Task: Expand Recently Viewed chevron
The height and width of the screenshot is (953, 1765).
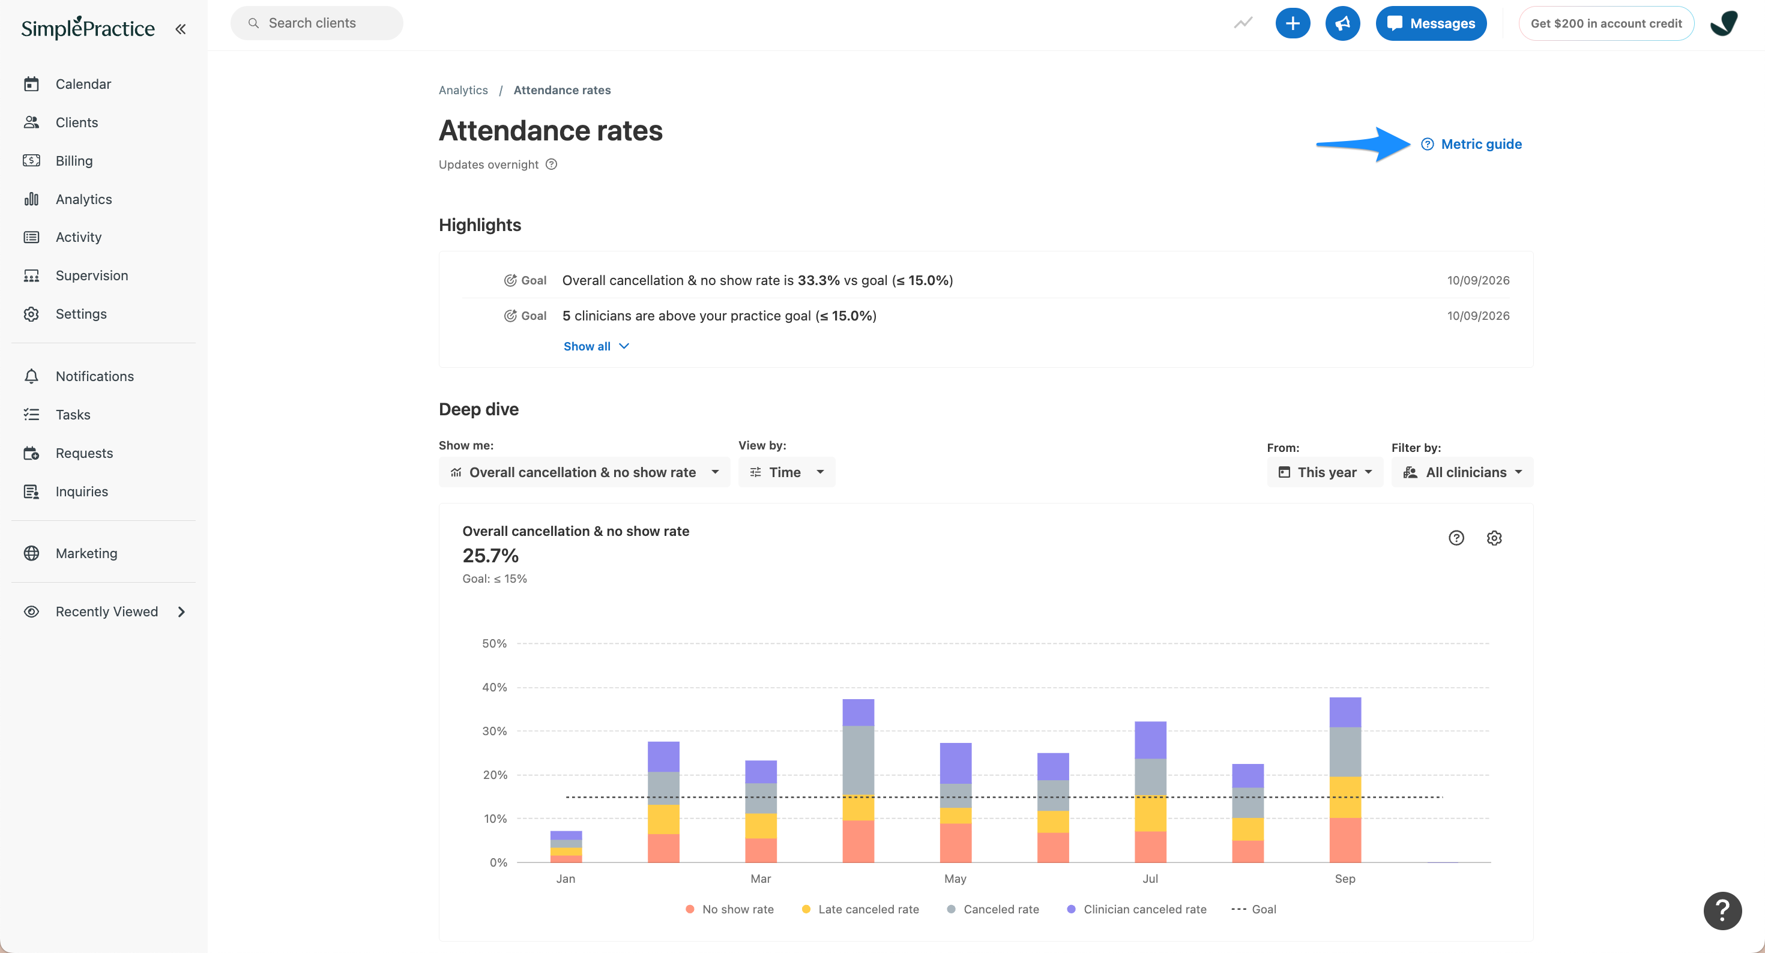Action: pos(181,612)
